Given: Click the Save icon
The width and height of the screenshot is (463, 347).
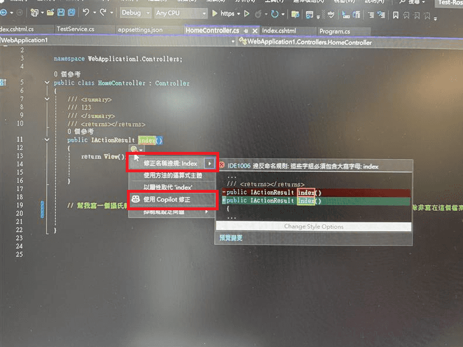Looking at the screenshot, I should [x=61, y=12].
